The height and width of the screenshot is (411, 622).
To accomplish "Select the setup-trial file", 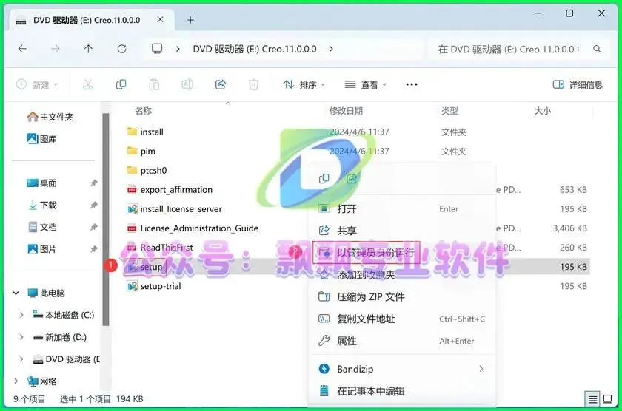I will click(154, 286).
